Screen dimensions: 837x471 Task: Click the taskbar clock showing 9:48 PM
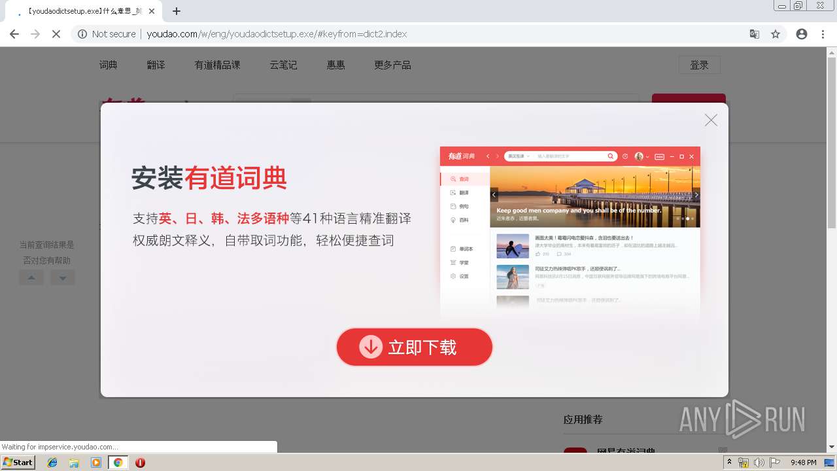[x=803, y=462]
